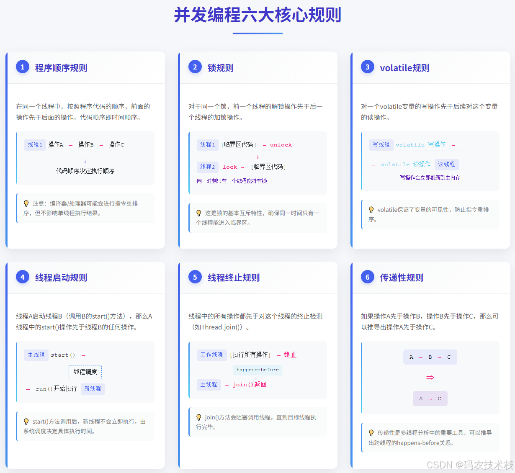Click the lightbulb tip icon under 程序顺序规则
The image size is (515, 473).
pos(26,204)
